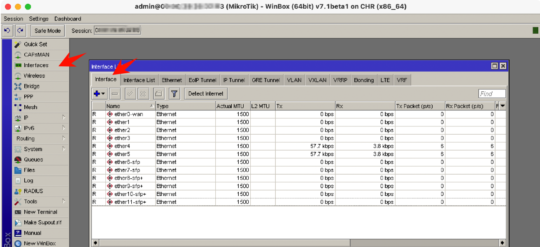Viewport: 540px width, 247px height.
Task: Click the Actual MTU column header
Action: [233, 106]
